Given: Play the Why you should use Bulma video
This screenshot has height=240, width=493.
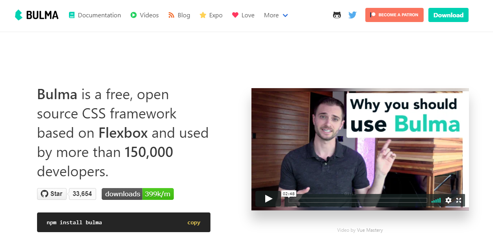Looking at the screenshot, I should point(268,199).
